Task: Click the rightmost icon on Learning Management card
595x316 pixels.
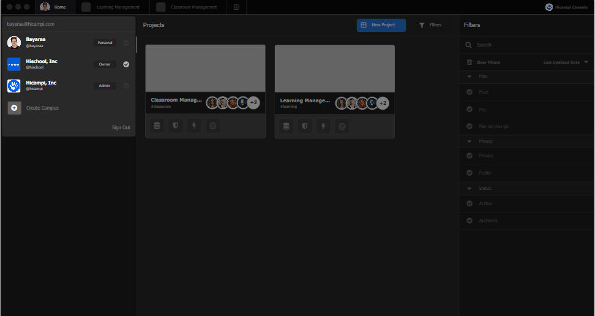Action: [342, 126]
